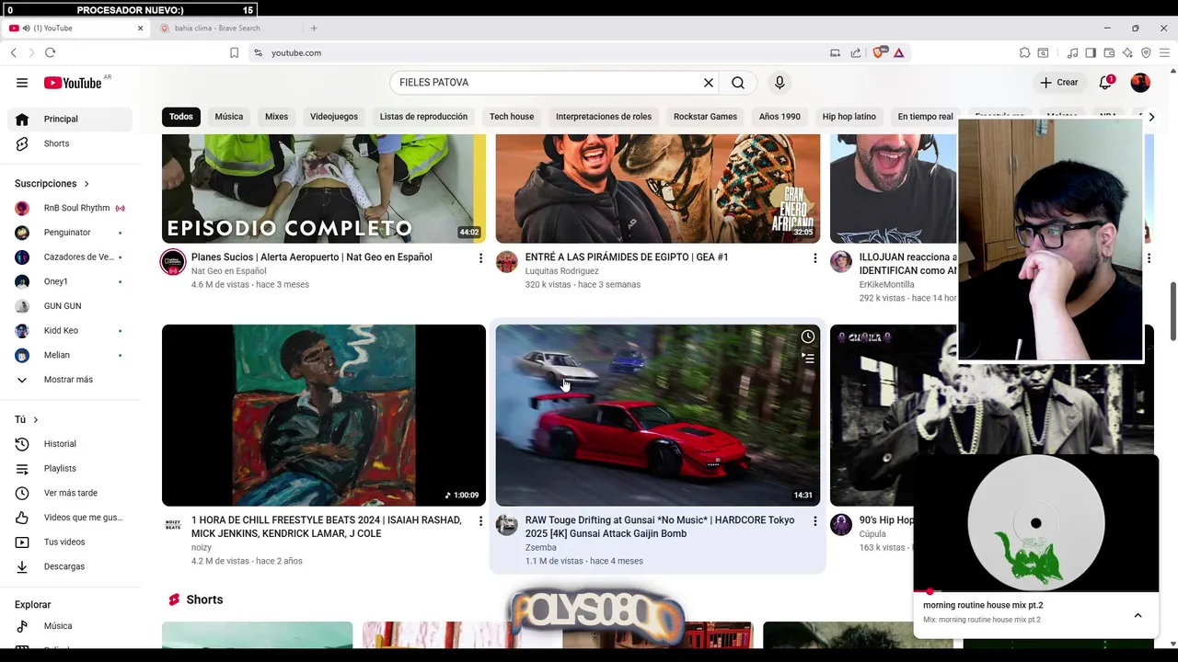Go to Principal in the sidebar
Viewport: 1178px width, 662px height.
[70, 120]
